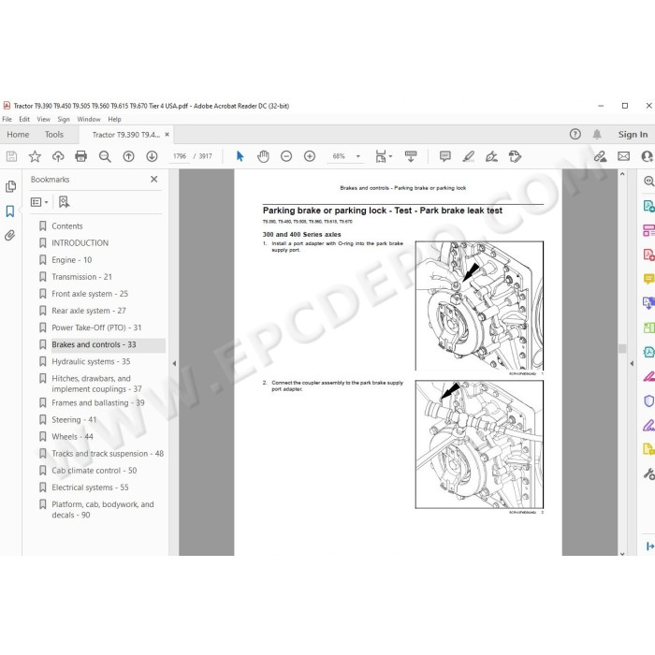
Task: Open the Edit menu
Action: pyautogui.click(x=24, y=120)
